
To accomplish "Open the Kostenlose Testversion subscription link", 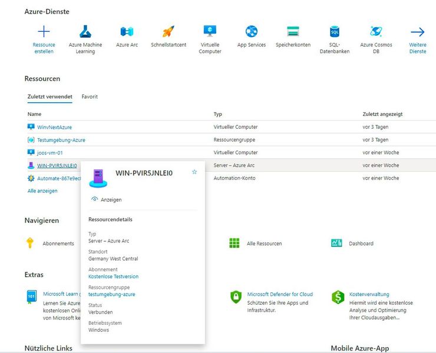I will coord(114,277).
